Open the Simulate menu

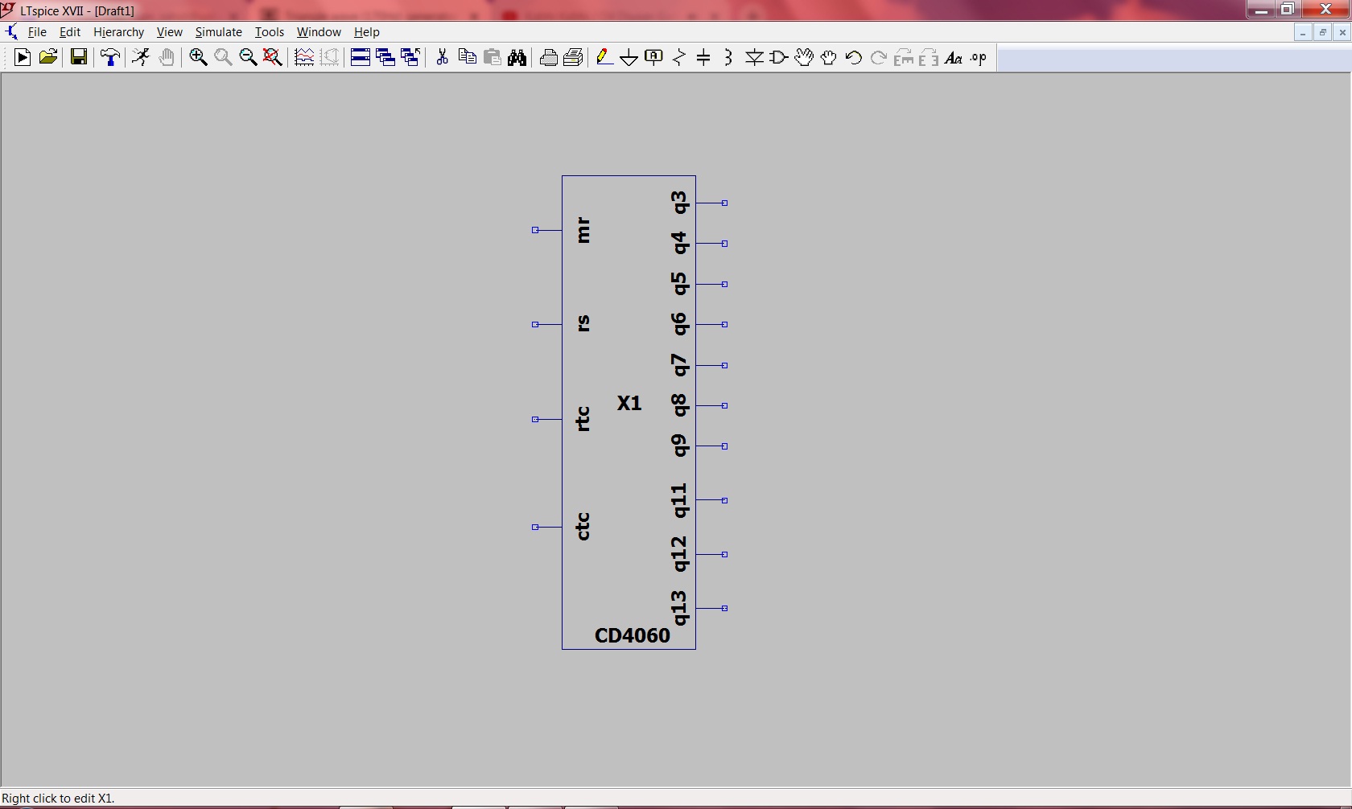218,32
